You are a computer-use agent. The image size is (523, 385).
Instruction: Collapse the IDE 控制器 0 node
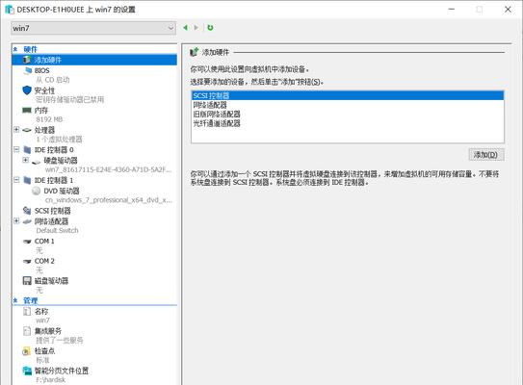tap(16, 149)
